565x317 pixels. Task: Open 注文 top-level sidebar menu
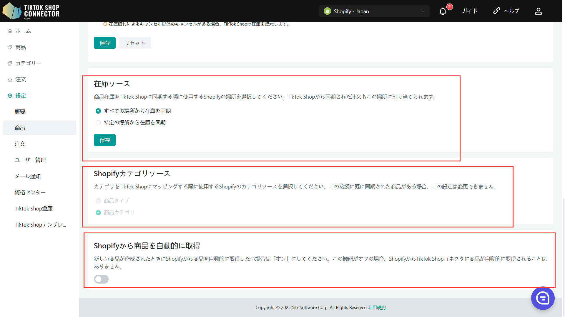click(x=21, y=80)
